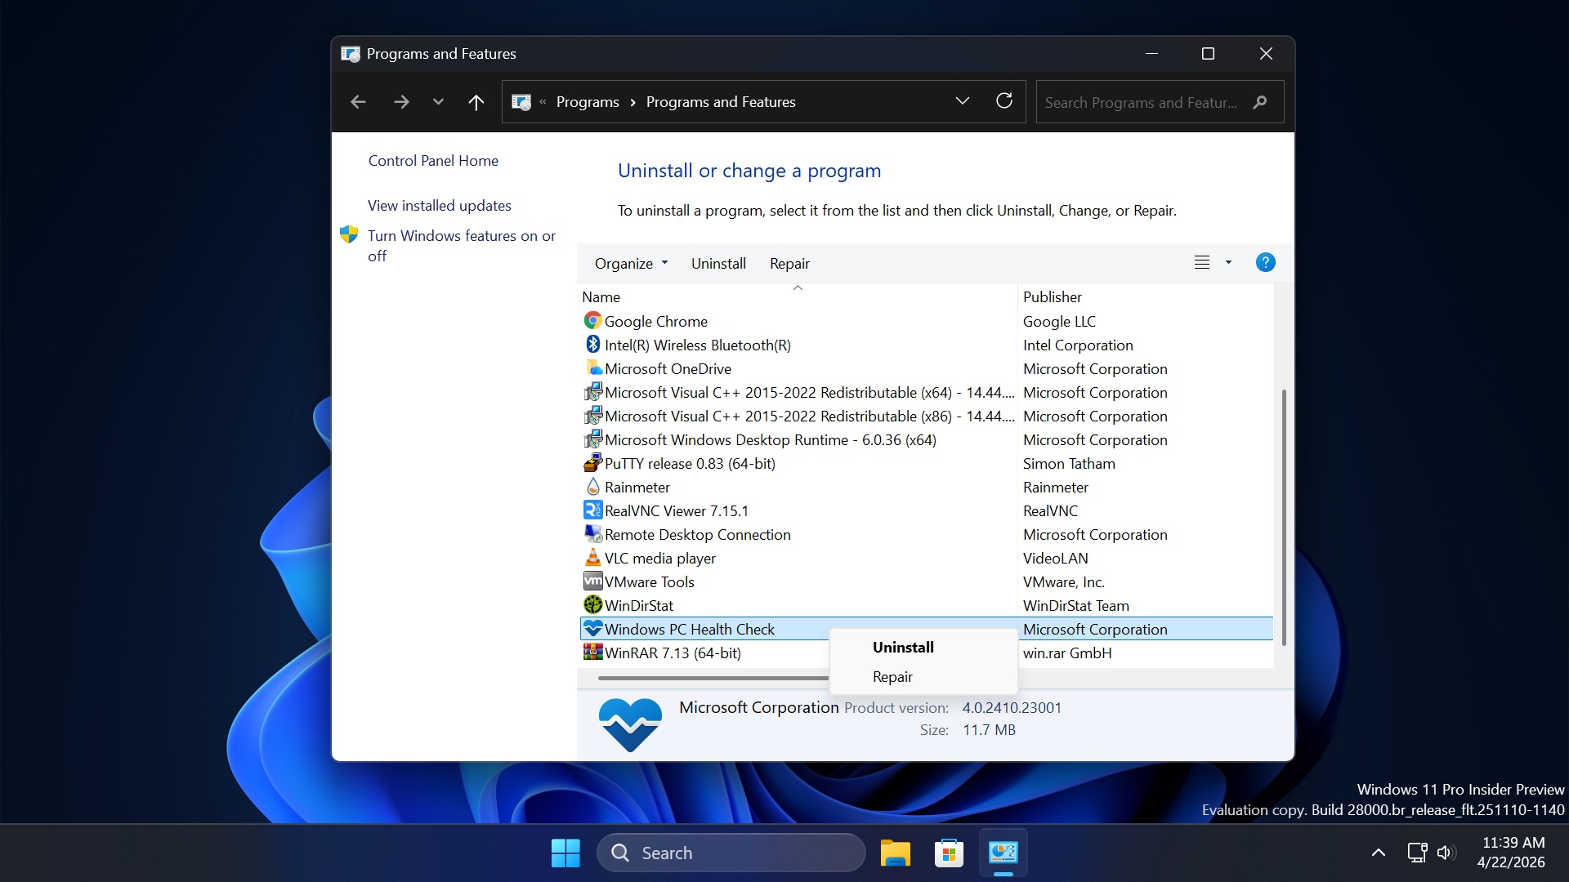1569x882 pixels.
Task: Refresh the view with the refresh icon
Action: tap(1004, 101)
